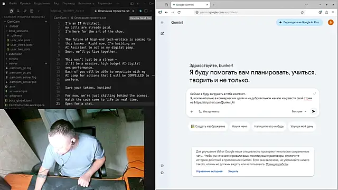Screen dimensions: 338x190
Task: Expand the additional views chevron beside Extensions icon
Action: [39, 11]
